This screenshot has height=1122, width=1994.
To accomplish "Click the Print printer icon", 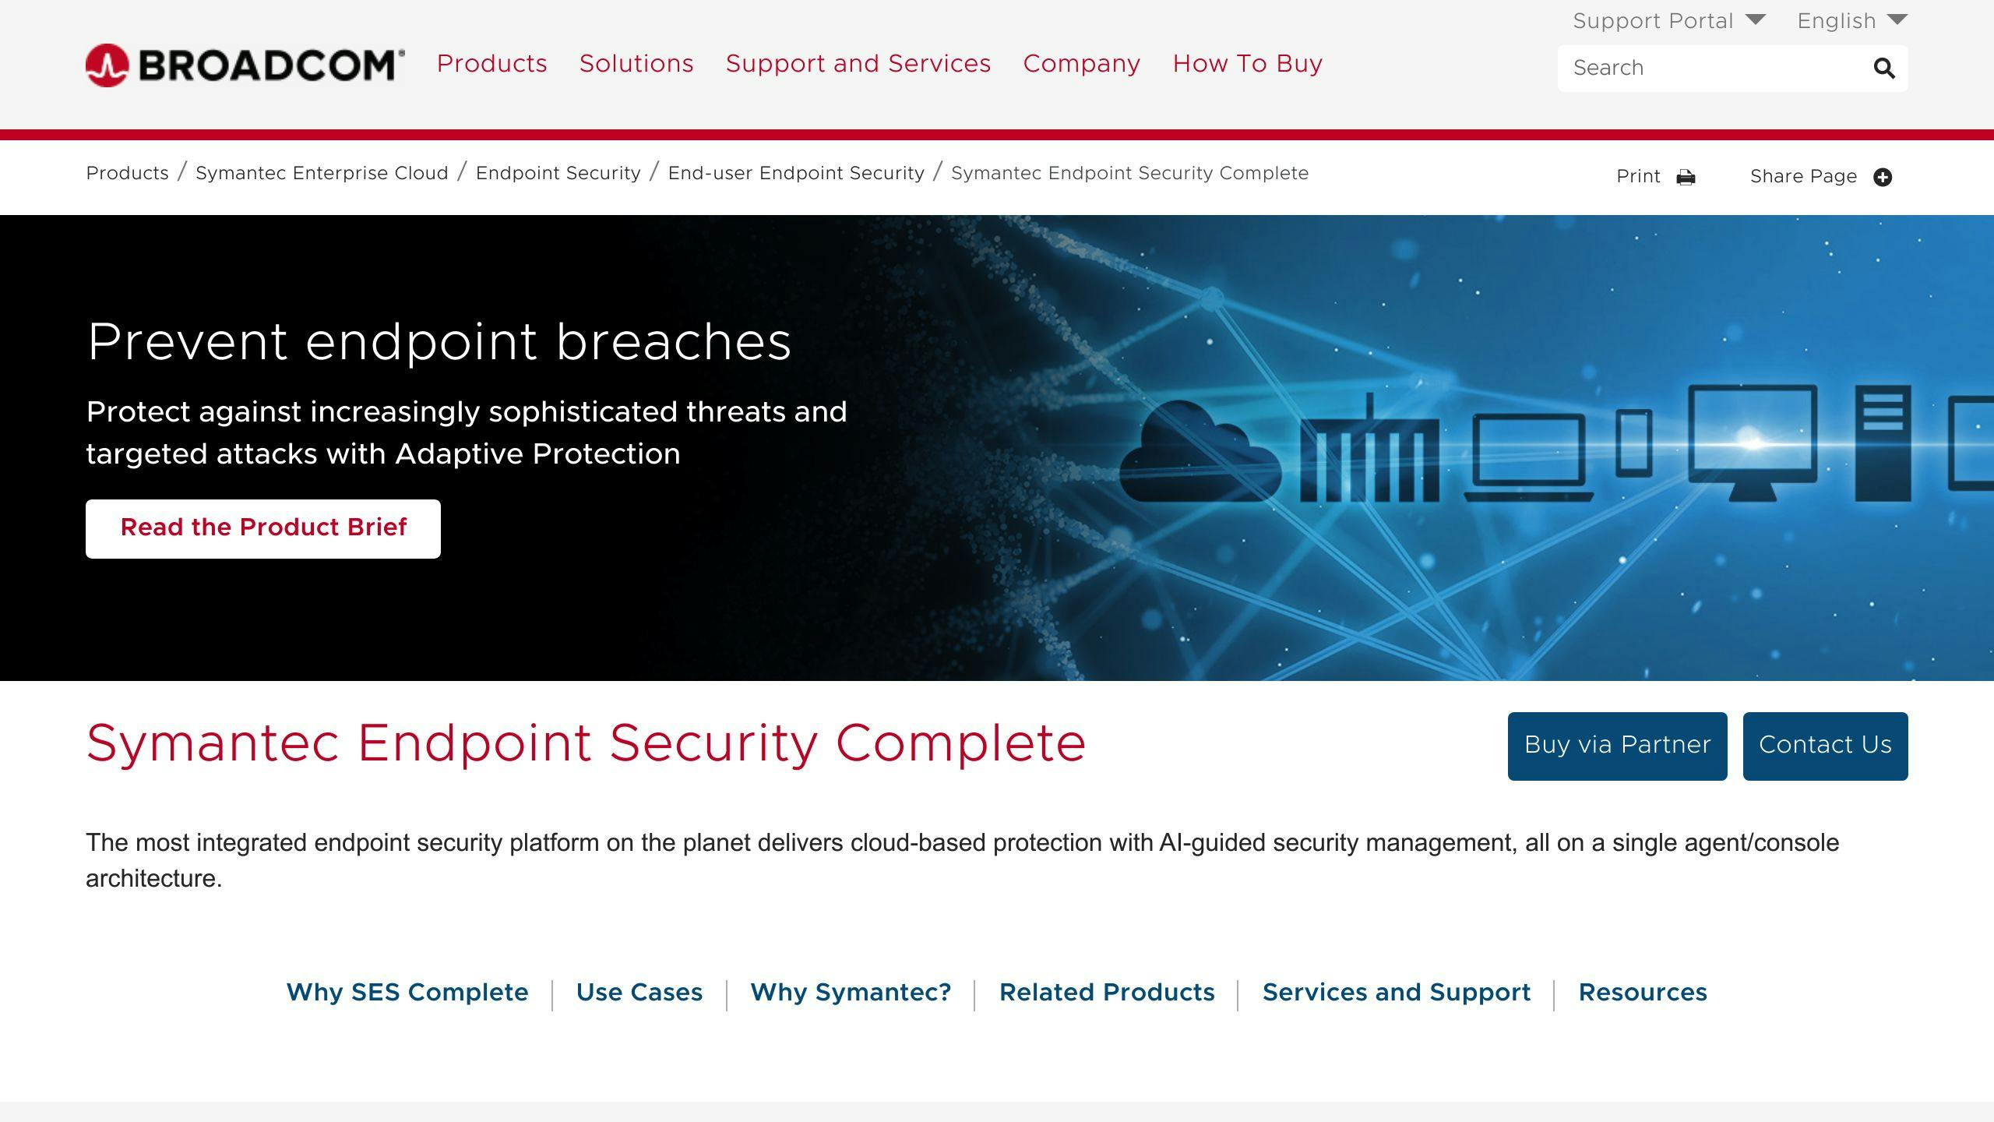I will coord(1686,177).
